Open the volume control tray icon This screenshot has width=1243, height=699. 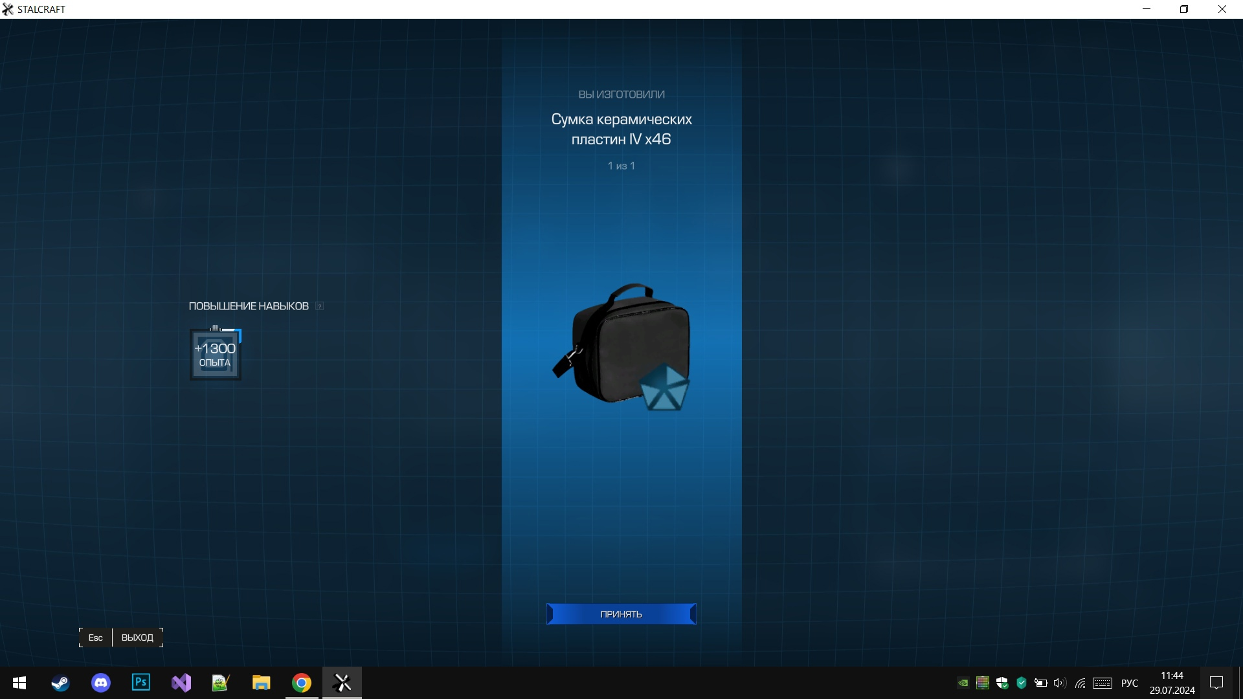click(1060, 683)
